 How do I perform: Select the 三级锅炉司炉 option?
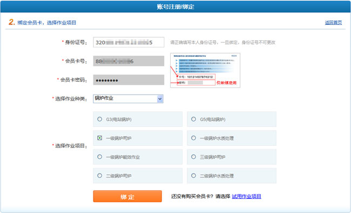click(x=194, y=157)
